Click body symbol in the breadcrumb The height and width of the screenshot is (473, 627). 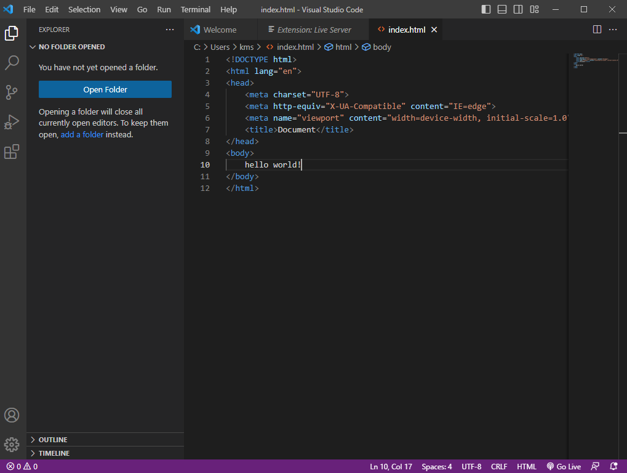click(377, 47)
